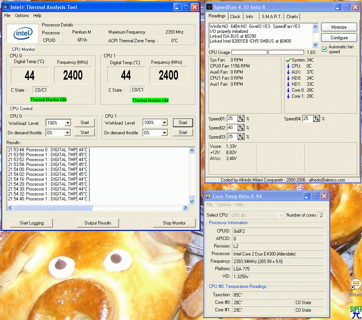This screenshot has height=320, width=362.
Task: Open Core Temp Help menu
Action: click(x=239, y=205)
